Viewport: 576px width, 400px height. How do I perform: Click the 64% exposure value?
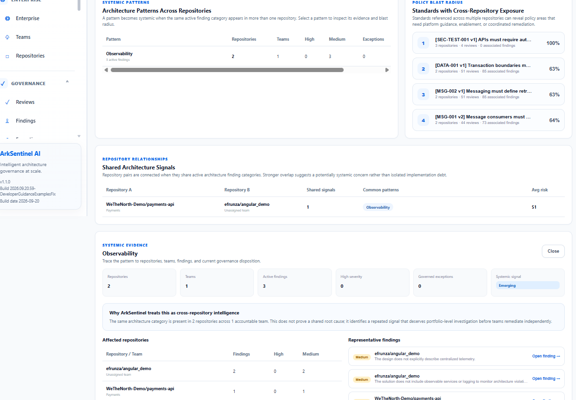(554, 120)
